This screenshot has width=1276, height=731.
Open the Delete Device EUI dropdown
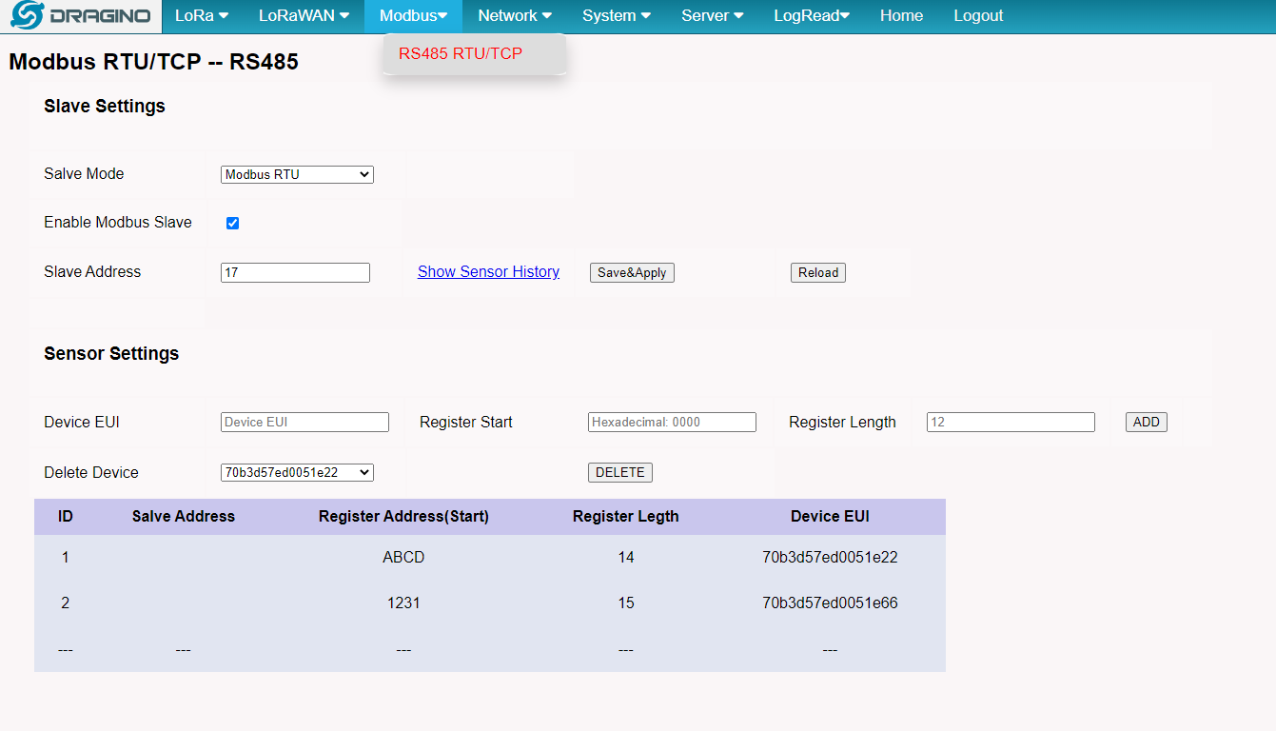tap(297, 472)
